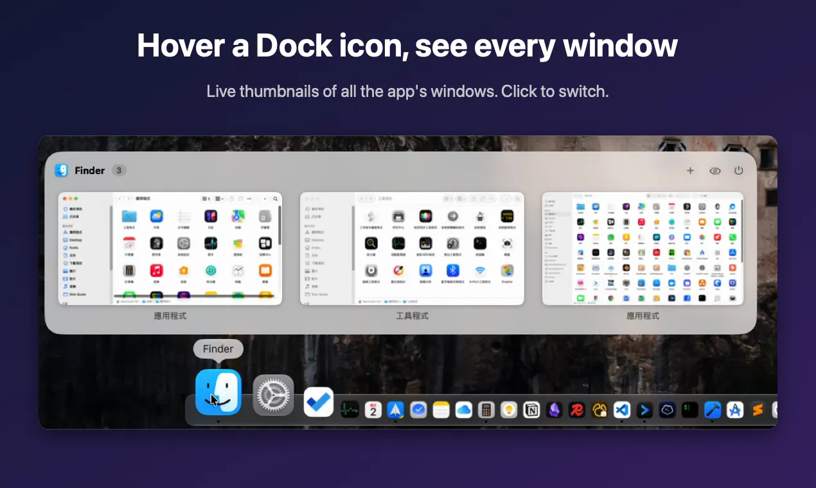Launch the Terminal dollar-sign app in Dock

tap(689, 410)
